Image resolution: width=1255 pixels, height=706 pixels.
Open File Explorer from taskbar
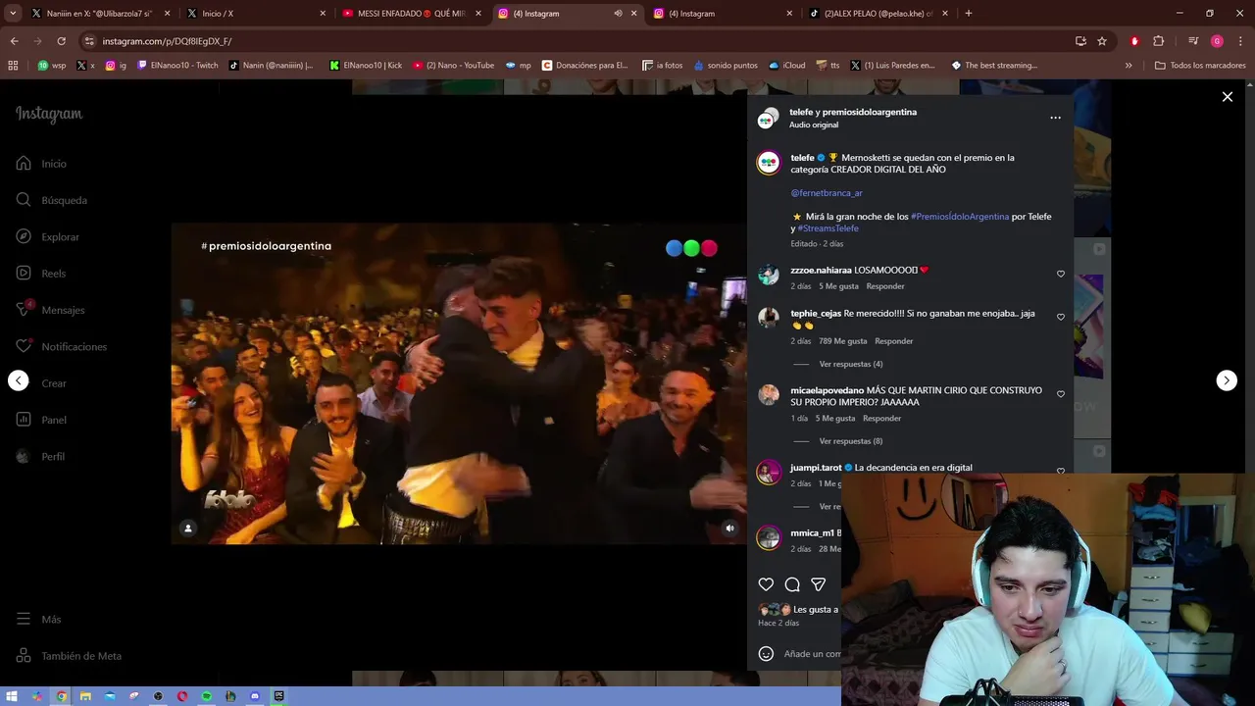pyautogui.click(x=85, y=696)
